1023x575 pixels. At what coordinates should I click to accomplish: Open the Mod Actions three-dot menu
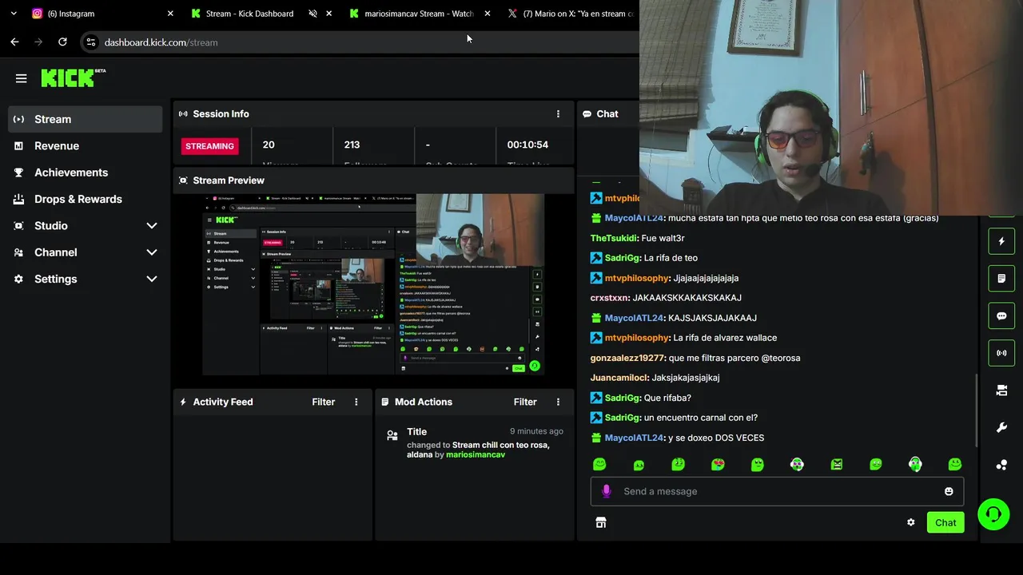[558, 402]
